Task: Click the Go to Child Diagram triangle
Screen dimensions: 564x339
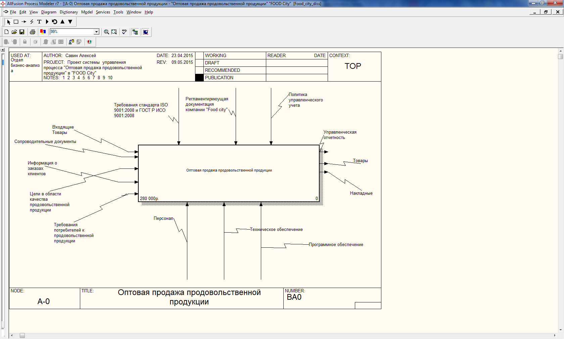Action: coord(70,22)
